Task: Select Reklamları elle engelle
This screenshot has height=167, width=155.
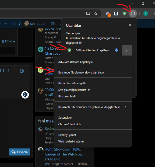Action: (93, 83)
